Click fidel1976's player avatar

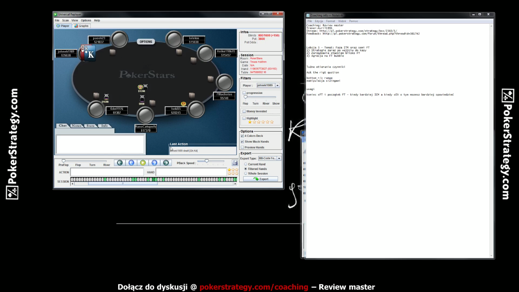[96, 109]
